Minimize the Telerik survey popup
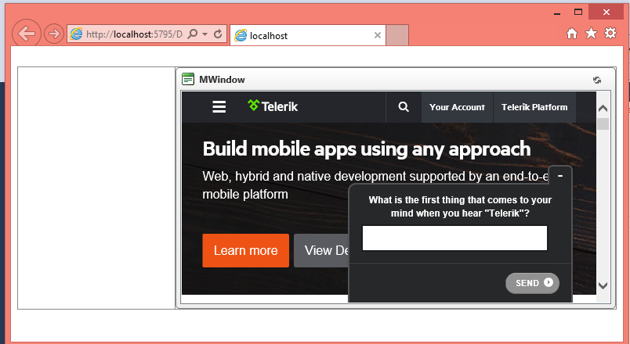 [560, 176]
